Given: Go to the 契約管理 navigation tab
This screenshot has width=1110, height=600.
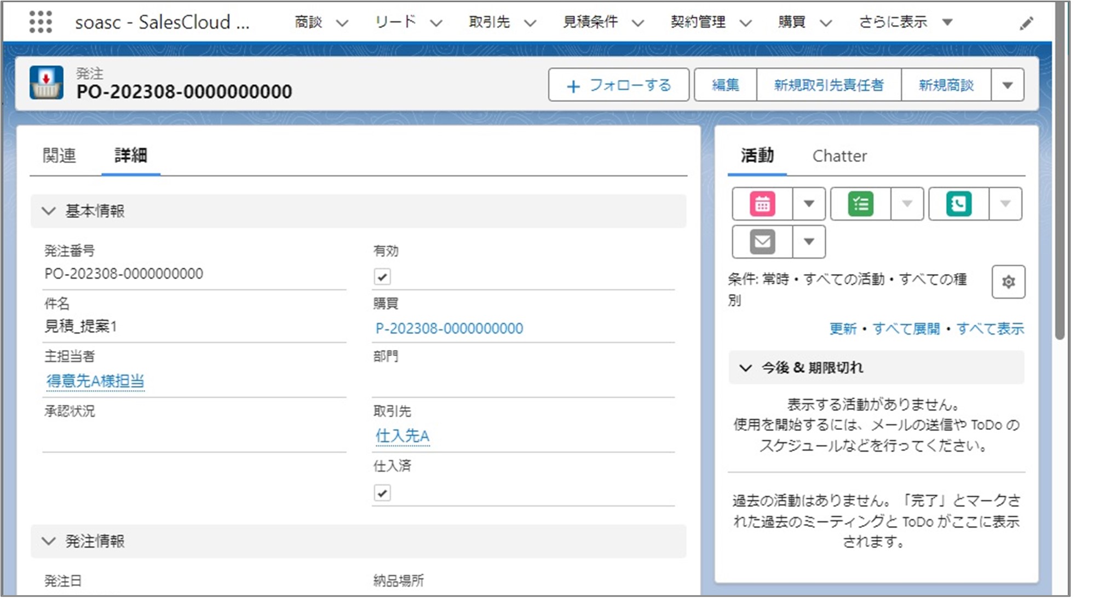Looking at the screenshot, I should point(698,22).
